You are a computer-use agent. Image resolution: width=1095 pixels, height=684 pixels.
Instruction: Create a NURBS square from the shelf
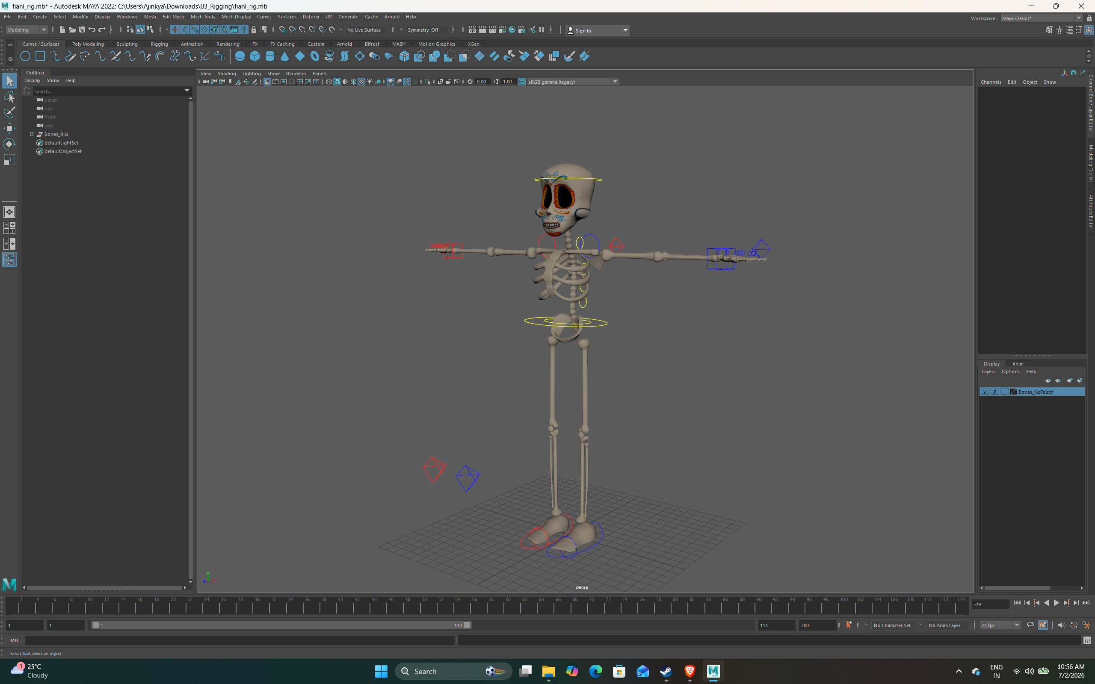click(x=40, y=56)
